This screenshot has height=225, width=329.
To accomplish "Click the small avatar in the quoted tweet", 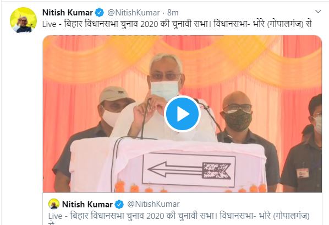I will [x=54, y=203].
